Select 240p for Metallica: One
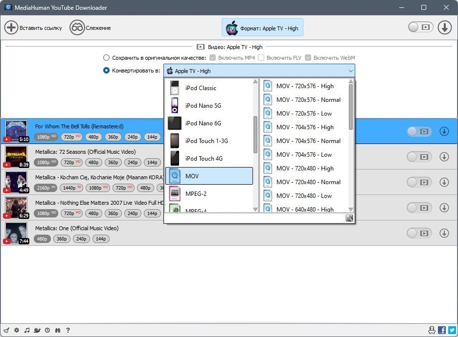This screenshot has width=458, height=337. pos(81,239)
